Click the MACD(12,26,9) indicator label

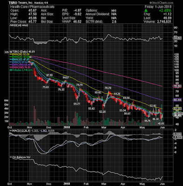tap(21, 131)
